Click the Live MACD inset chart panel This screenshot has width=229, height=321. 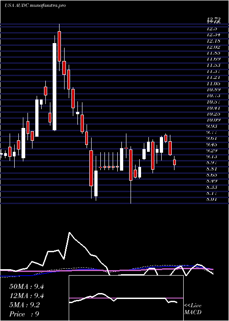coord(126,298)
